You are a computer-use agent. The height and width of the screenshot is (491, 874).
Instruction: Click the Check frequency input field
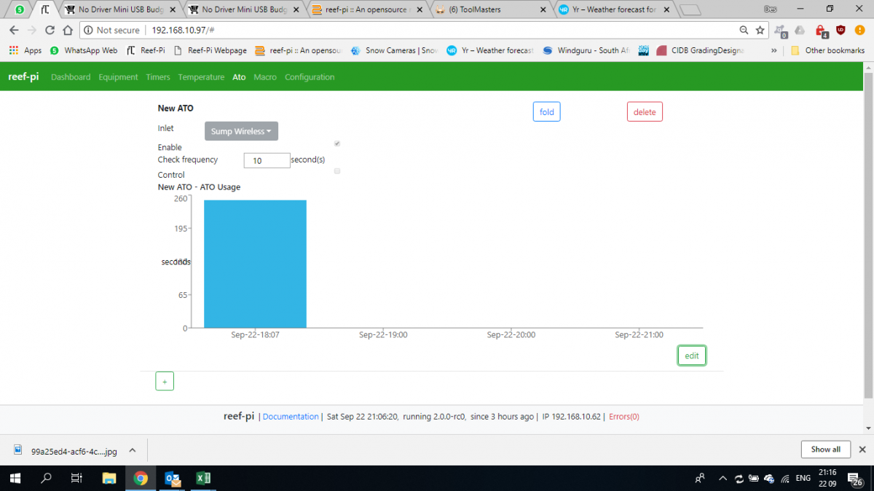point(267,160)
